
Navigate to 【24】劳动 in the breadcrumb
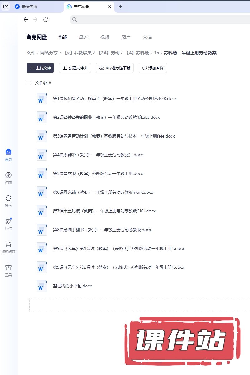pyautogui.click(x=108, y=53)
